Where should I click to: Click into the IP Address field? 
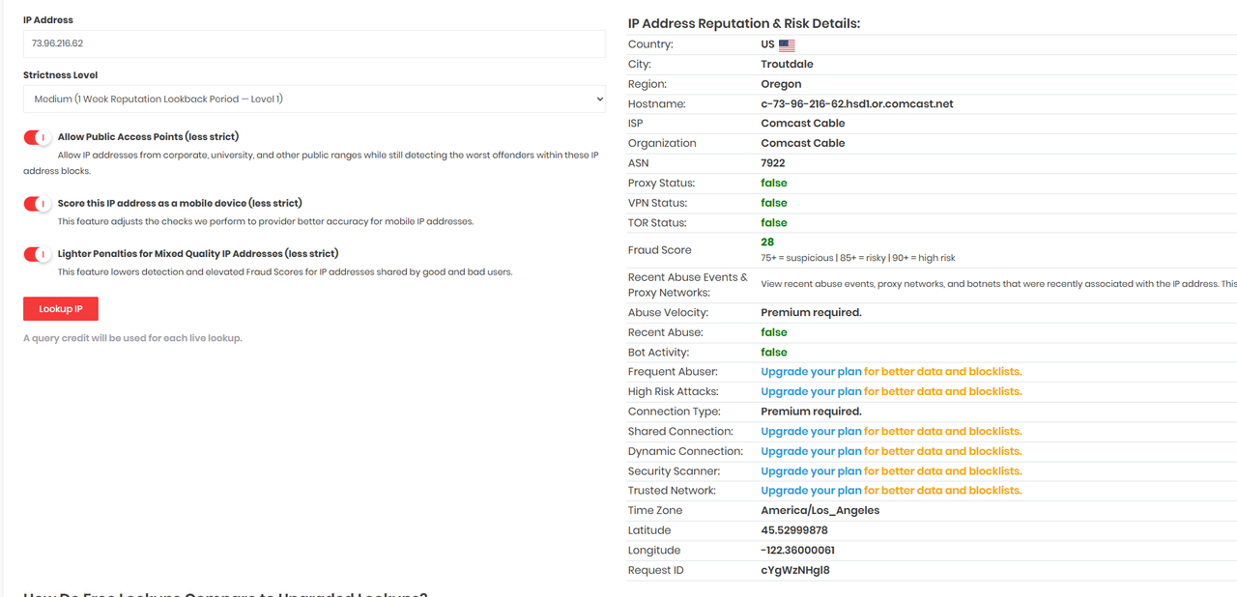(314, 43)
